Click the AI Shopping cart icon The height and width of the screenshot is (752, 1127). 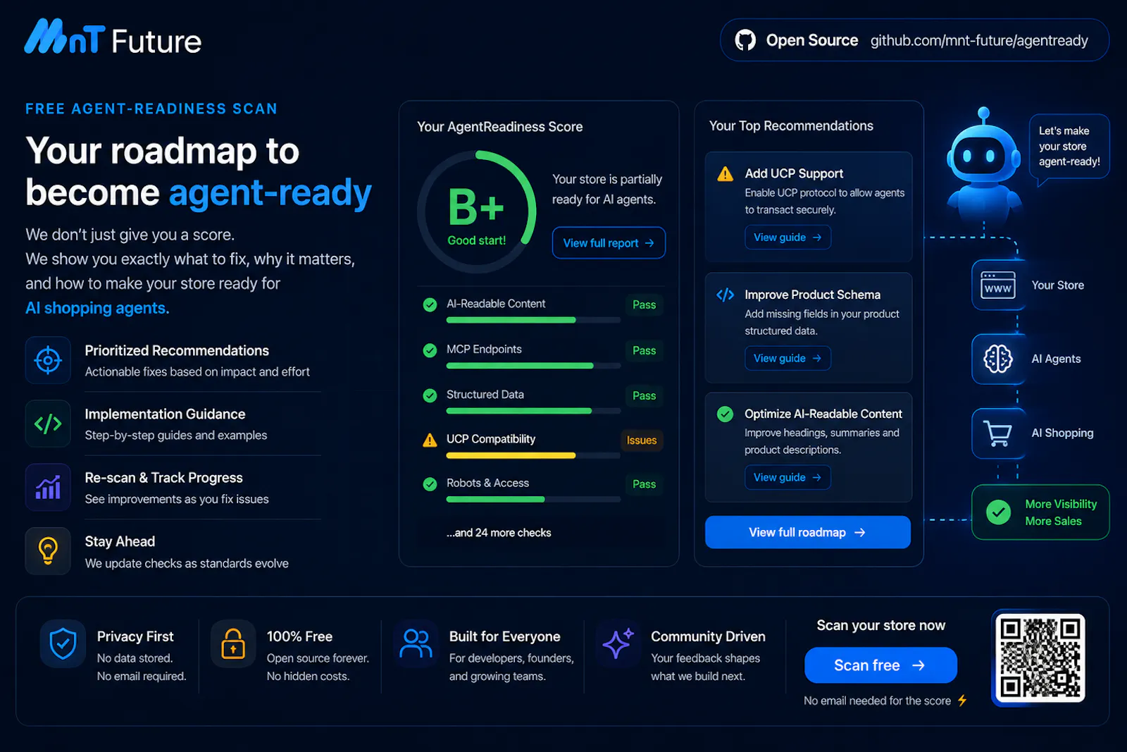pos(998,433)
